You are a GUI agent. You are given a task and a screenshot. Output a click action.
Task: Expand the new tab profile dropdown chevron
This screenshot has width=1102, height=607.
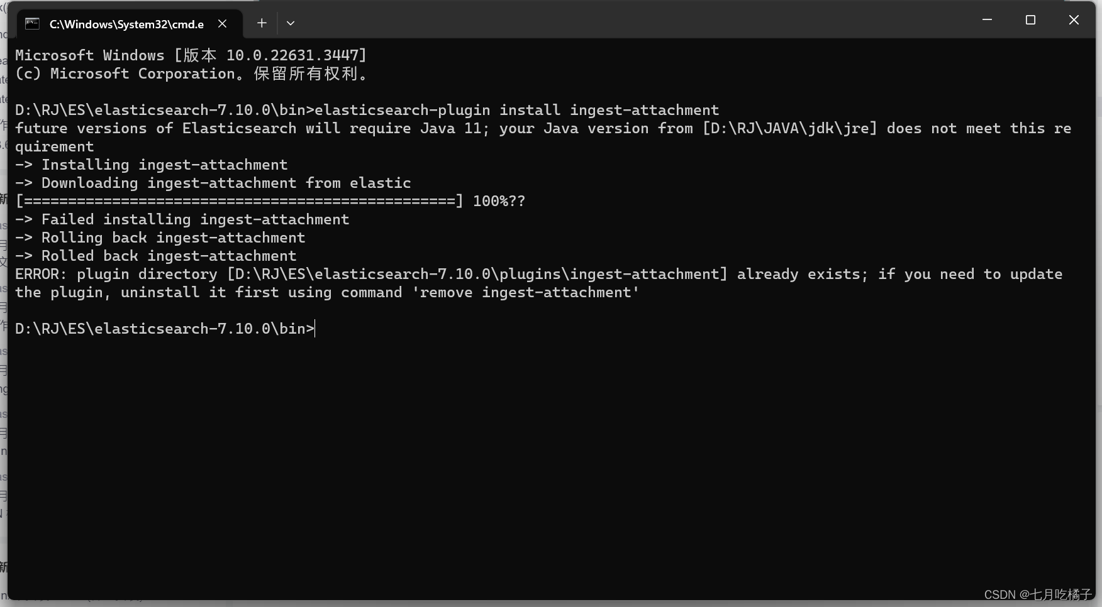(291, 23)
